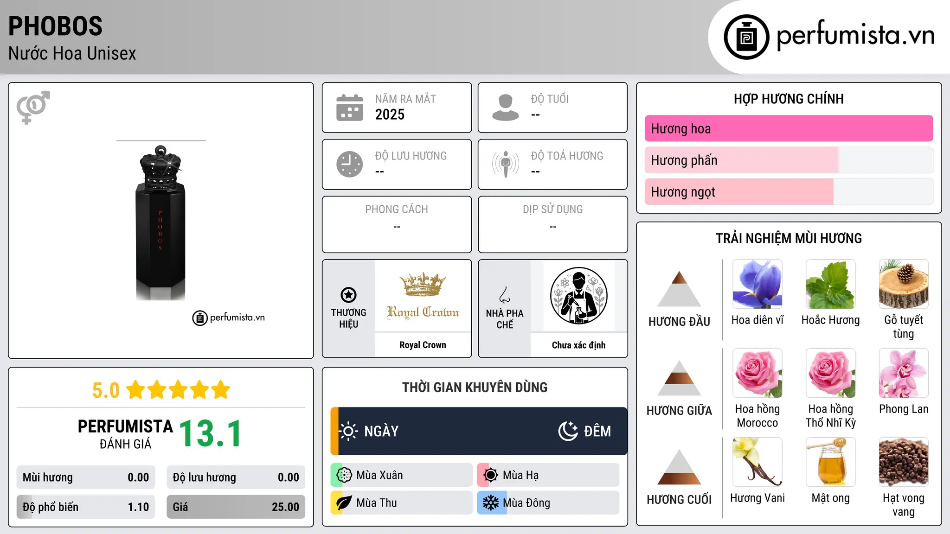Click the person icon beside Độ Tuổi

click(x=505, y=108)
